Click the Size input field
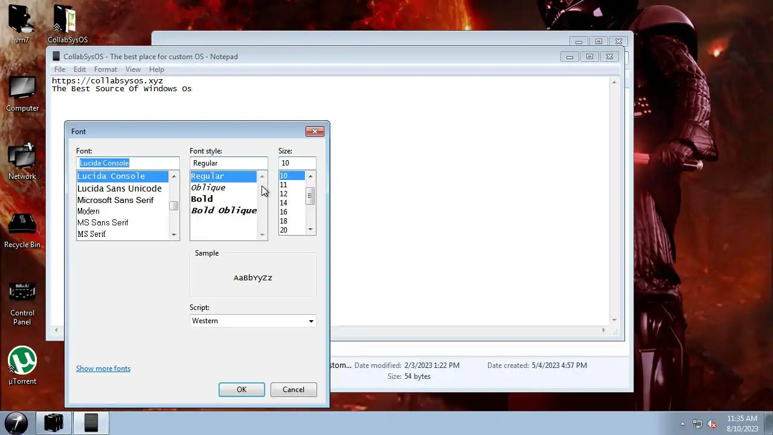Viewport: 773px width, 435px height. click(297, 163)
